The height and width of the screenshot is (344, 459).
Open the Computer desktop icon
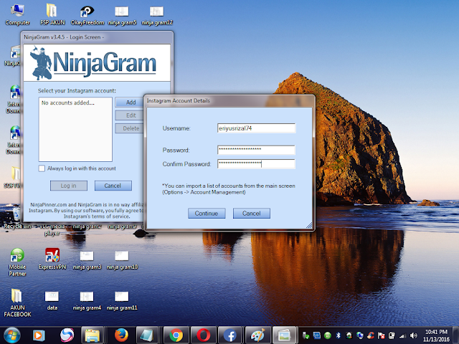(x=17, y=14)
